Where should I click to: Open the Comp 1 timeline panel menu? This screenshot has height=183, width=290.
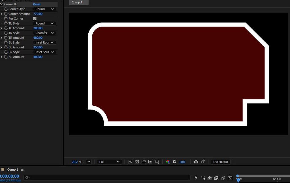(22, 169)
